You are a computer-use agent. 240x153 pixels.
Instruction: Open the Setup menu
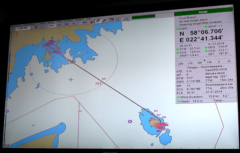(50, 22)
